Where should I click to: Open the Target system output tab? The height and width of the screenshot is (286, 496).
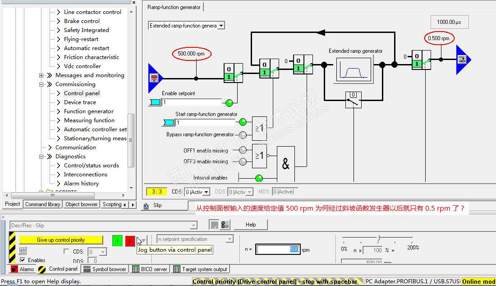coord(200,269)
